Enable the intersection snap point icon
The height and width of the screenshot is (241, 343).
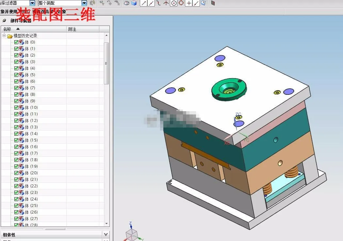(166, 3)
